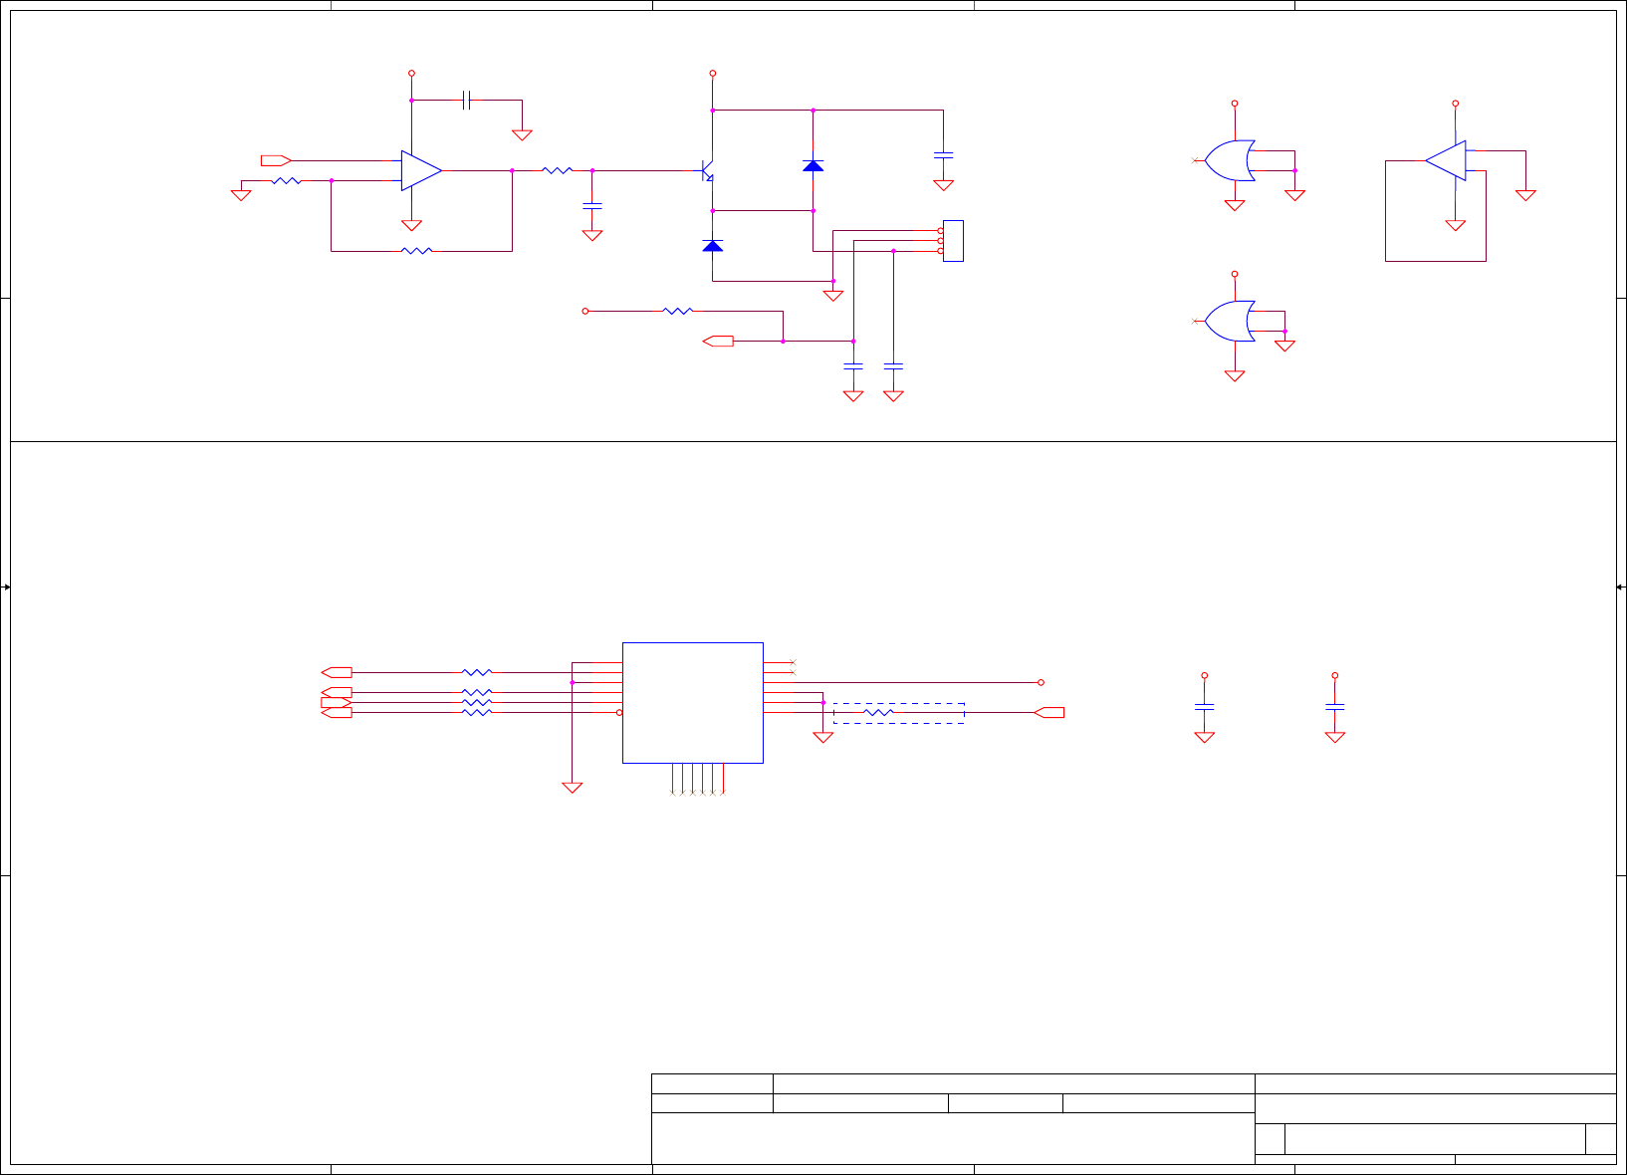The width and height of the screenshot is (1627, 1175).
Task: Click the resistor inside the dashed box
Action: 878,712
